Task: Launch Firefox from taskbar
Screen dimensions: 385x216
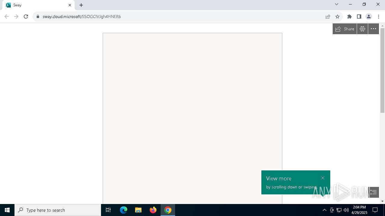Action: tap(153, 210)
